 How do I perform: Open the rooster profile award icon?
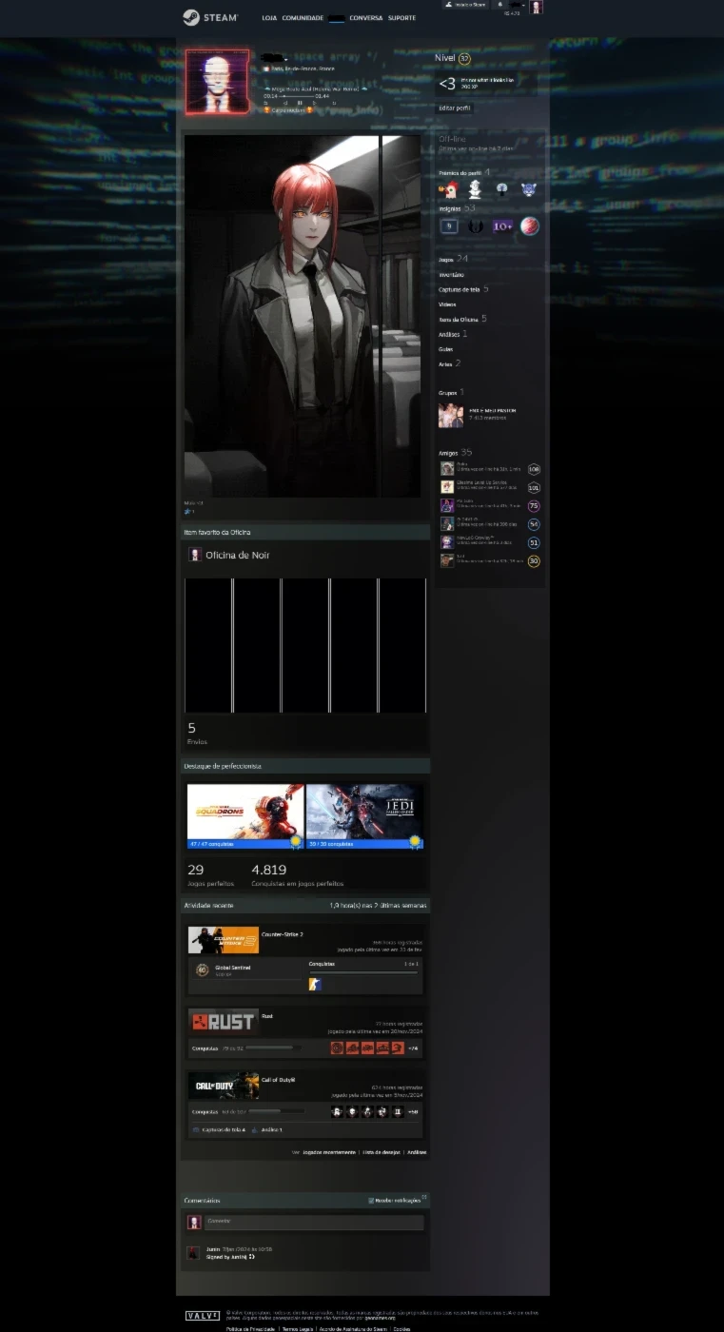click(448, 189)
